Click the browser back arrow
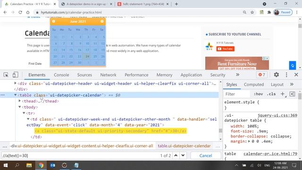Image resolution: width=302 pixels, height=170 pixels. pyautogui.click(x=5, y=12)
